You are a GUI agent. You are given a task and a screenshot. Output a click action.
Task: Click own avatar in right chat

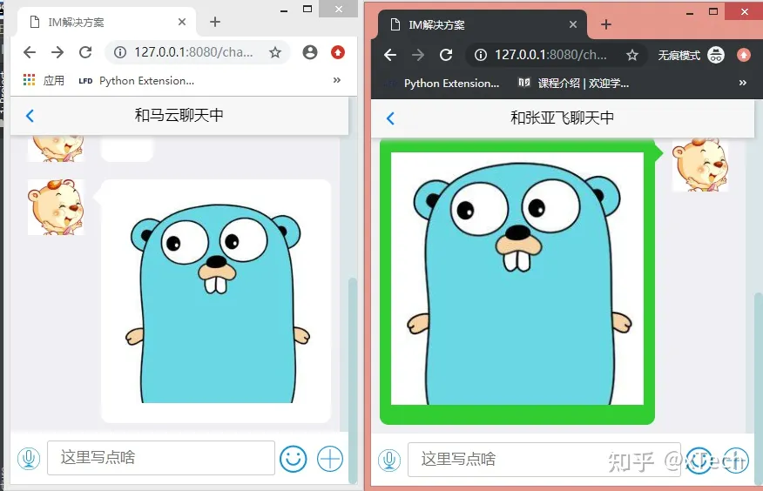[x=700, y=165]
